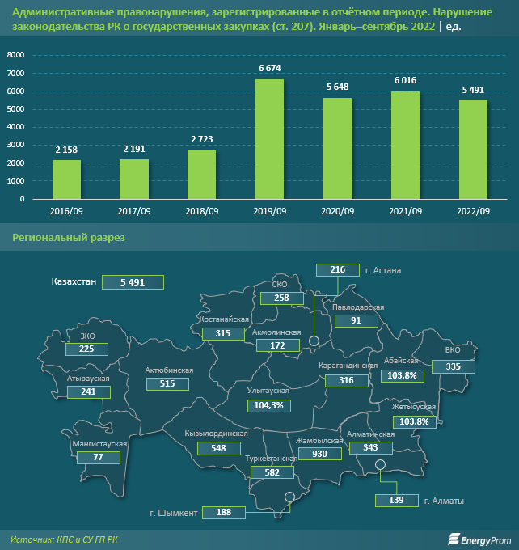The height and width of the screenshot is (550, 519).
Task: Click the Региональный разрез section header
Action: tap(69, 238)
